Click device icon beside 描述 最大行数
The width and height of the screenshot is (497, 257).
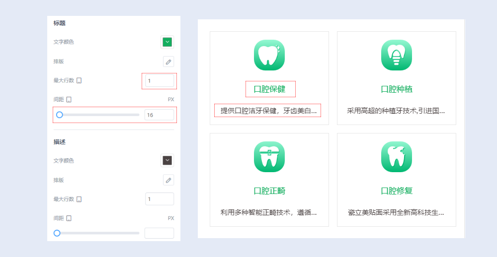pos(79,199)
